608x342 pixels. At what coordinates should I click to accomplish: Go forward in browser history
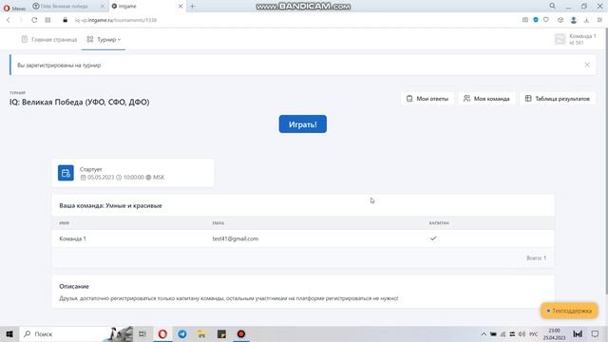pos(21,20)
